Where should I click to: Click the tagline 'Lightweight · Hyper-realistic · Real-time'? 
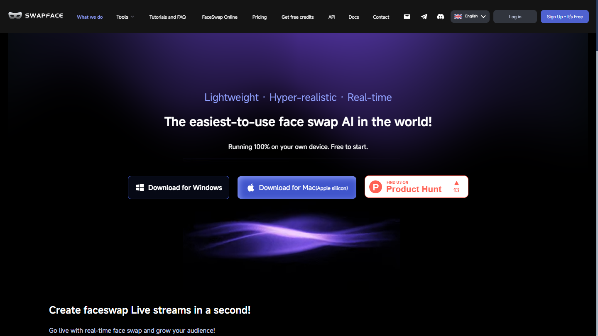(x=298, y=97)
